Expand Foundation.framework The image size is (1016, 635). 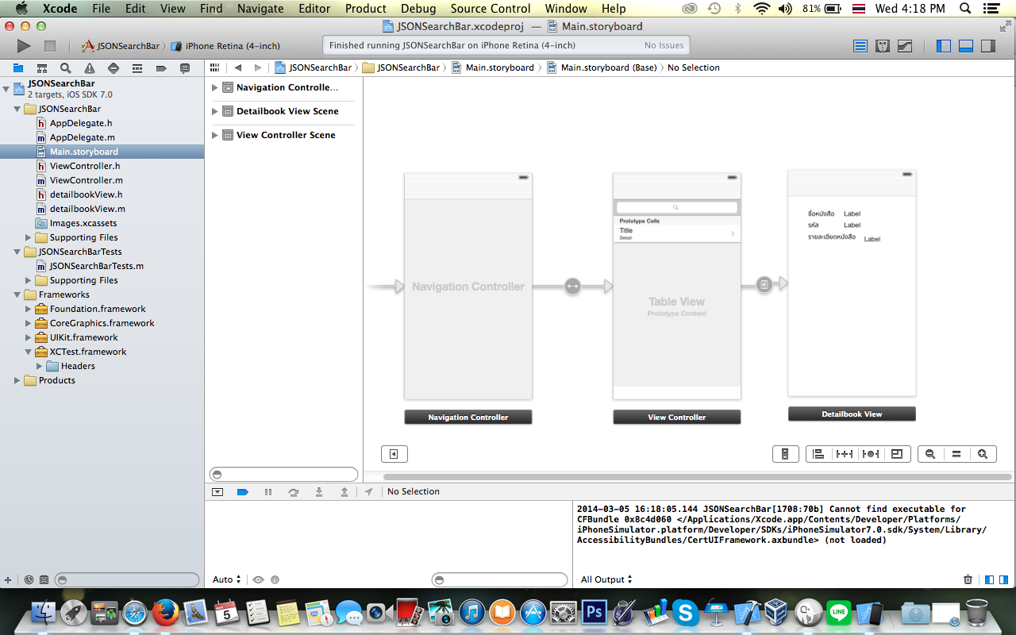(29, 309)
